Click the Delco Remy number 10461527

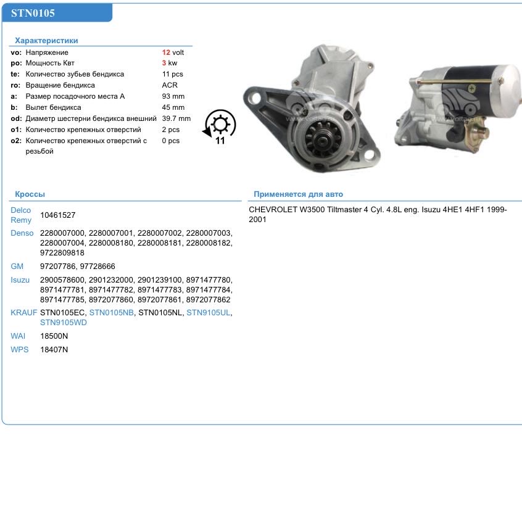coord(57,215)
